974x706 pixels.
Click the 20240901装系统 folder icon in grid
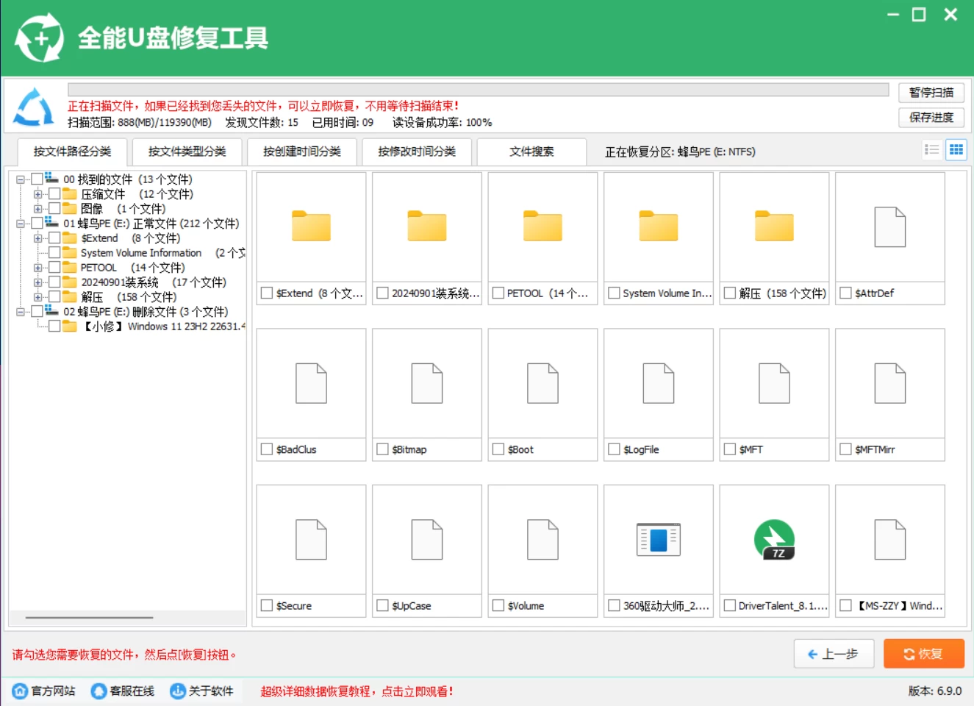coord(427,226)
